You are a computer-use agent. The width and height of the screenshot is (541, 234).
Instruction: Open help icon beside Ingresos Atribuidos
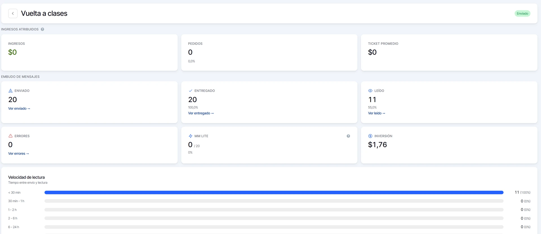pyautogui.click(x=42, y=29)
